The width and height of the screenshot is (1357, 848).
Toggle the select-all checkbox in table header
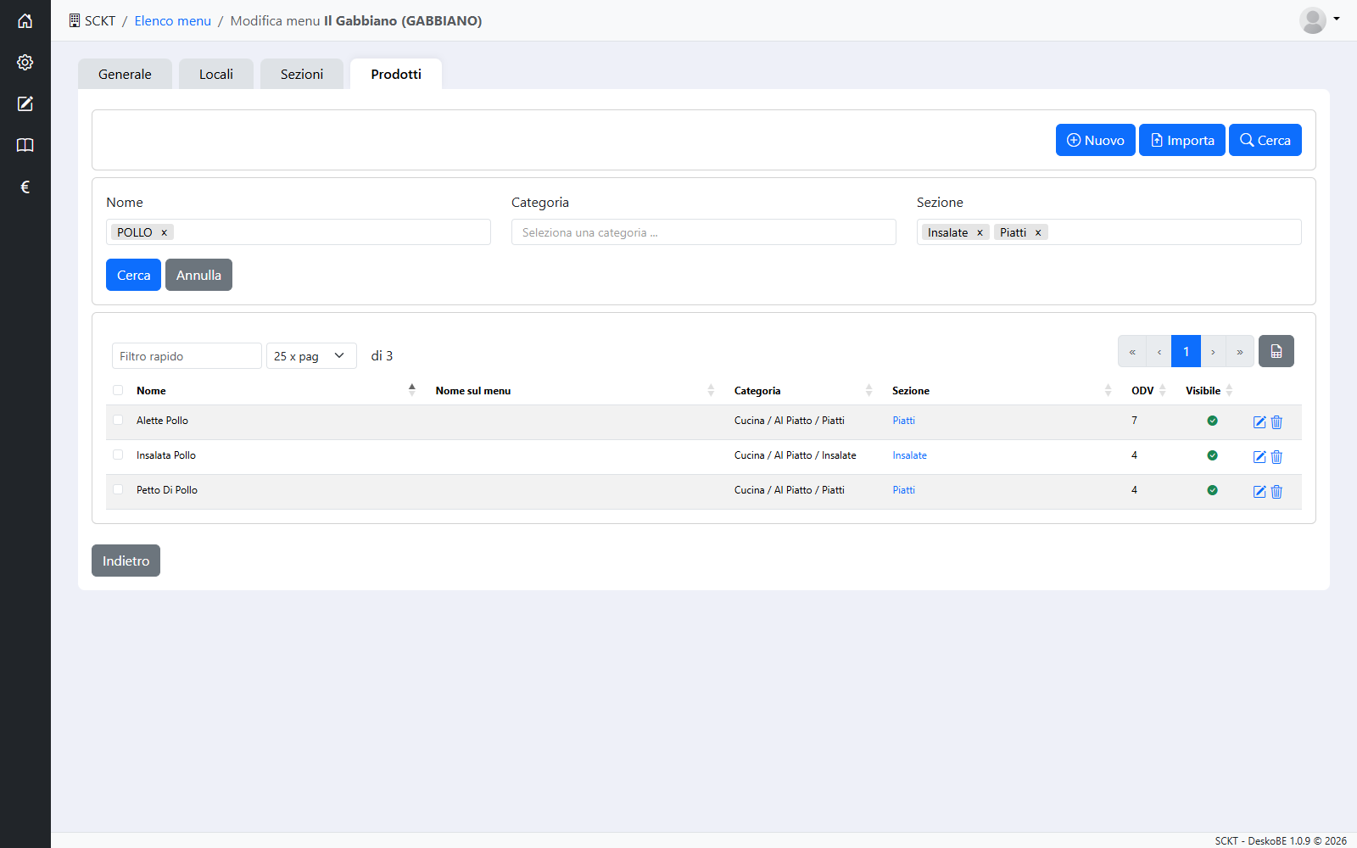(x=118, y=390)
